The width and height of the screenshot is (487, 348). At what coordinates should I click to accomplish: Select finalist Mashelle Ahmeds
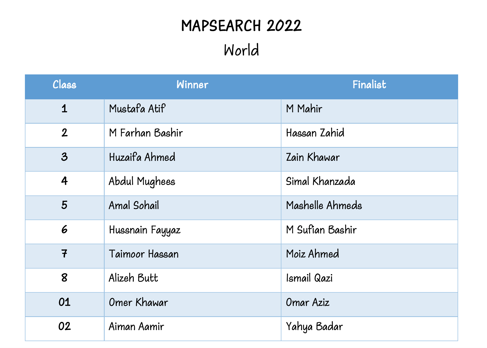coord(324,206)
